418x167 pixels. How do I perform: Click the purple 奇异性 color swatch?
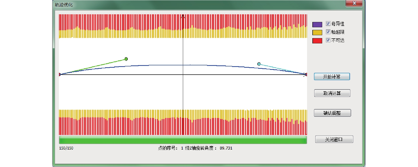[x=317, y=24]
